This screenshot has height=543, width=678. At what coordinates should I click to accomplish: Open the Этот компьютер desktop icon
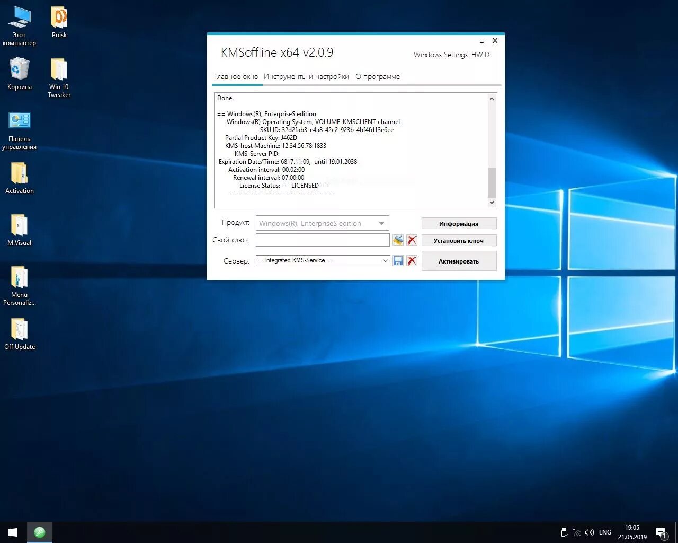point(19,25)
